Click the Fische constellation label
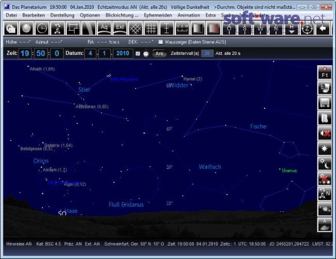This screenshot has height=259, width=336. click(258, 126)
